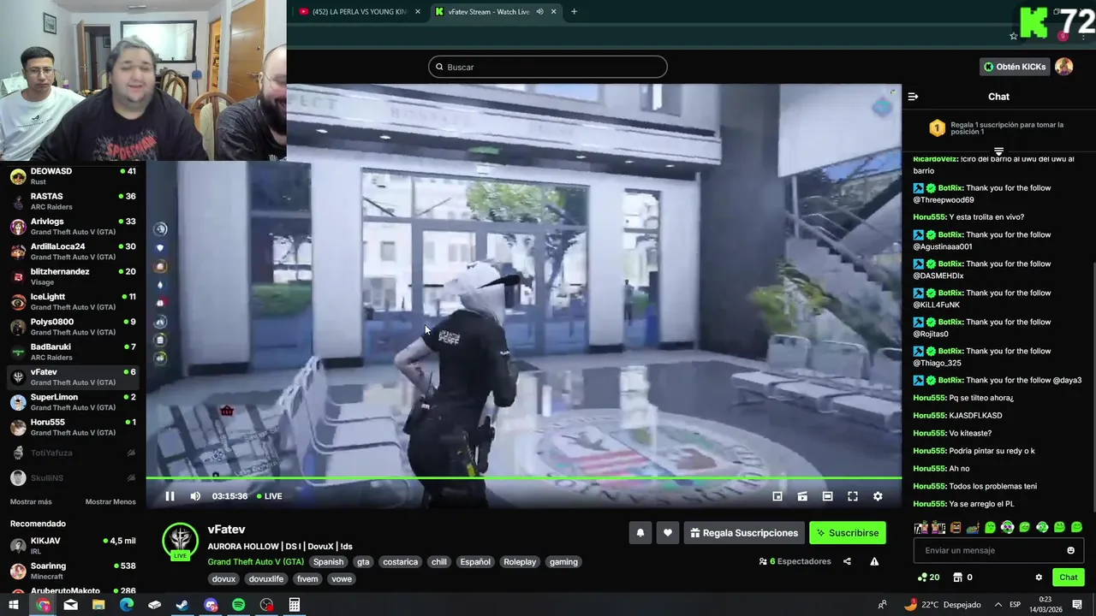The image size is (1096, 616).
Task: Jump to LIVE indicator in player
Action: (x=270, y=496)
